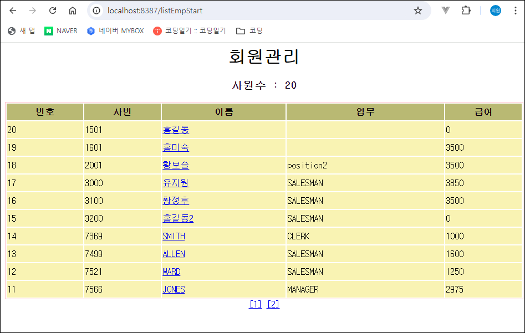
Task: Open the Chrome three-dot menu
Action: point(515,11)
